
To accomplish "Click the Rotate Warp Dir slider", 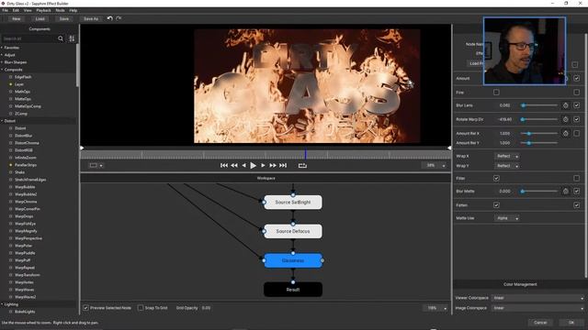I will [x=539, y=119].
